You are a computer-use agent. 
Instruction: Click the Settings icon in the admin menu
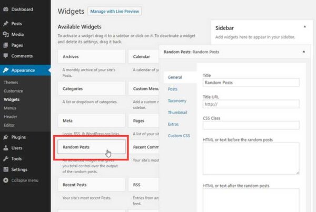(5, 169)
